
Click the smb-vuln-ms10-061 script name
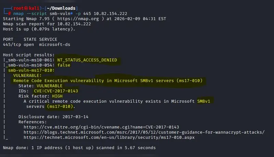[30, 60]
